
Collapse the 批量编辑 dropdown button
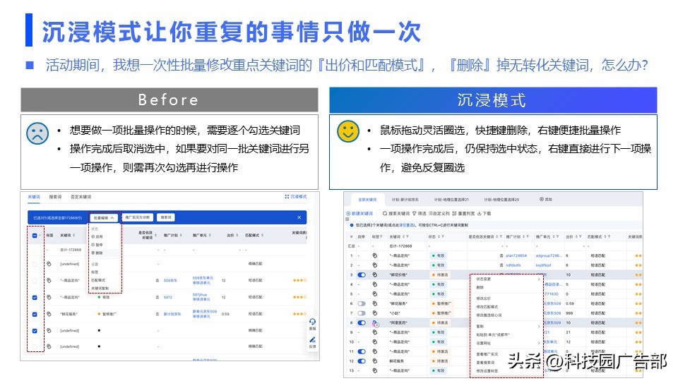pyautogui.click(x=104, y=218)
